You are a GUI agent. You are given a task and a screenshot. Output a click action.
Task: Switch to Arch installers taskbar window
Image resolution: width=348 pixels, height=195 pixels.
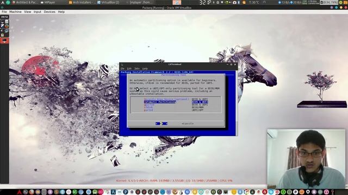pos(82,2)
